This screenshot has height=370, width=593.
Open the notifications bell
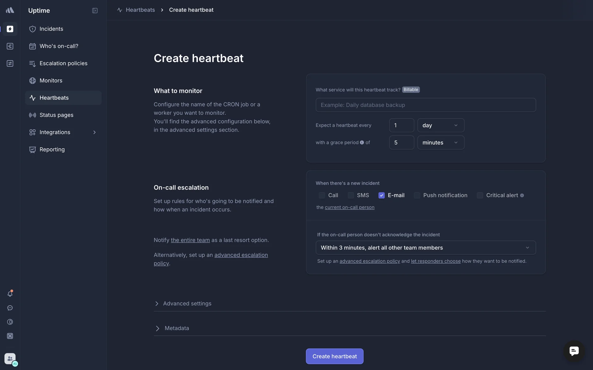[10, 294]
